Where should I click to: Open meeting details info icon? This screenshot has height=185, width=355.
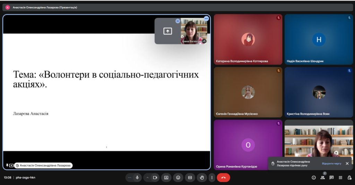[x=314, y=177]
